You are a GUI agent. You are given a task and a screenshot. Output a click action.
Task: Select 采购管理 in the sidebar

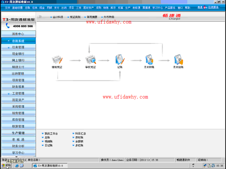coord(18,107)
